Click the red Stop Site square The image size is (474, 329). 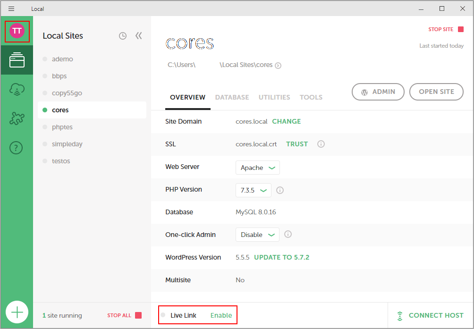pos(461,29)
